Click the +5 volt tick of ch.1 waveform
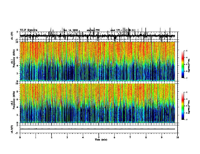The width and height of the screenshot is (200, 154). 17,32
